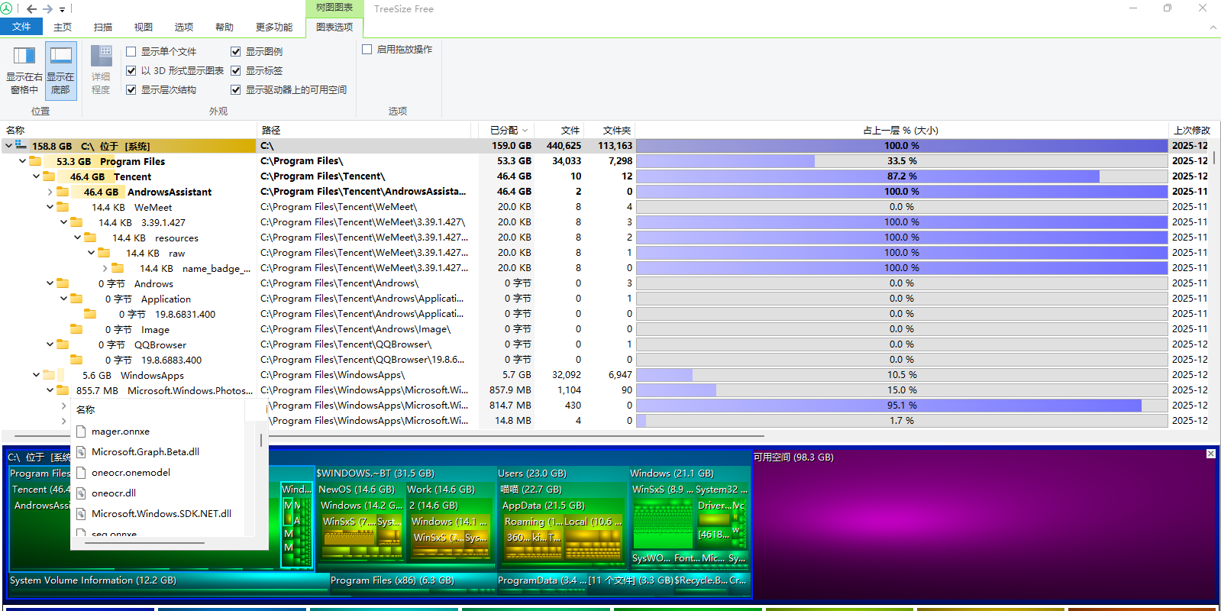Toggle the 启用拖放操作 checkbox
Viewport: 1221px width, 611px height.
click(367, 50)
